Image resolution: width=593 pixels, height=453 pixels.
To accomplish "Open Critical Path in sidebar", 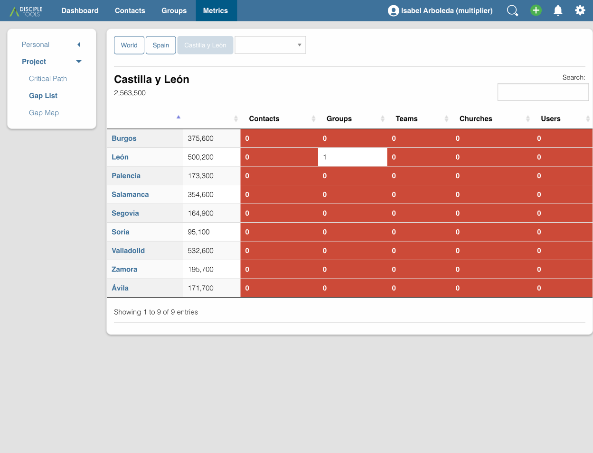I will pos(48,79).
